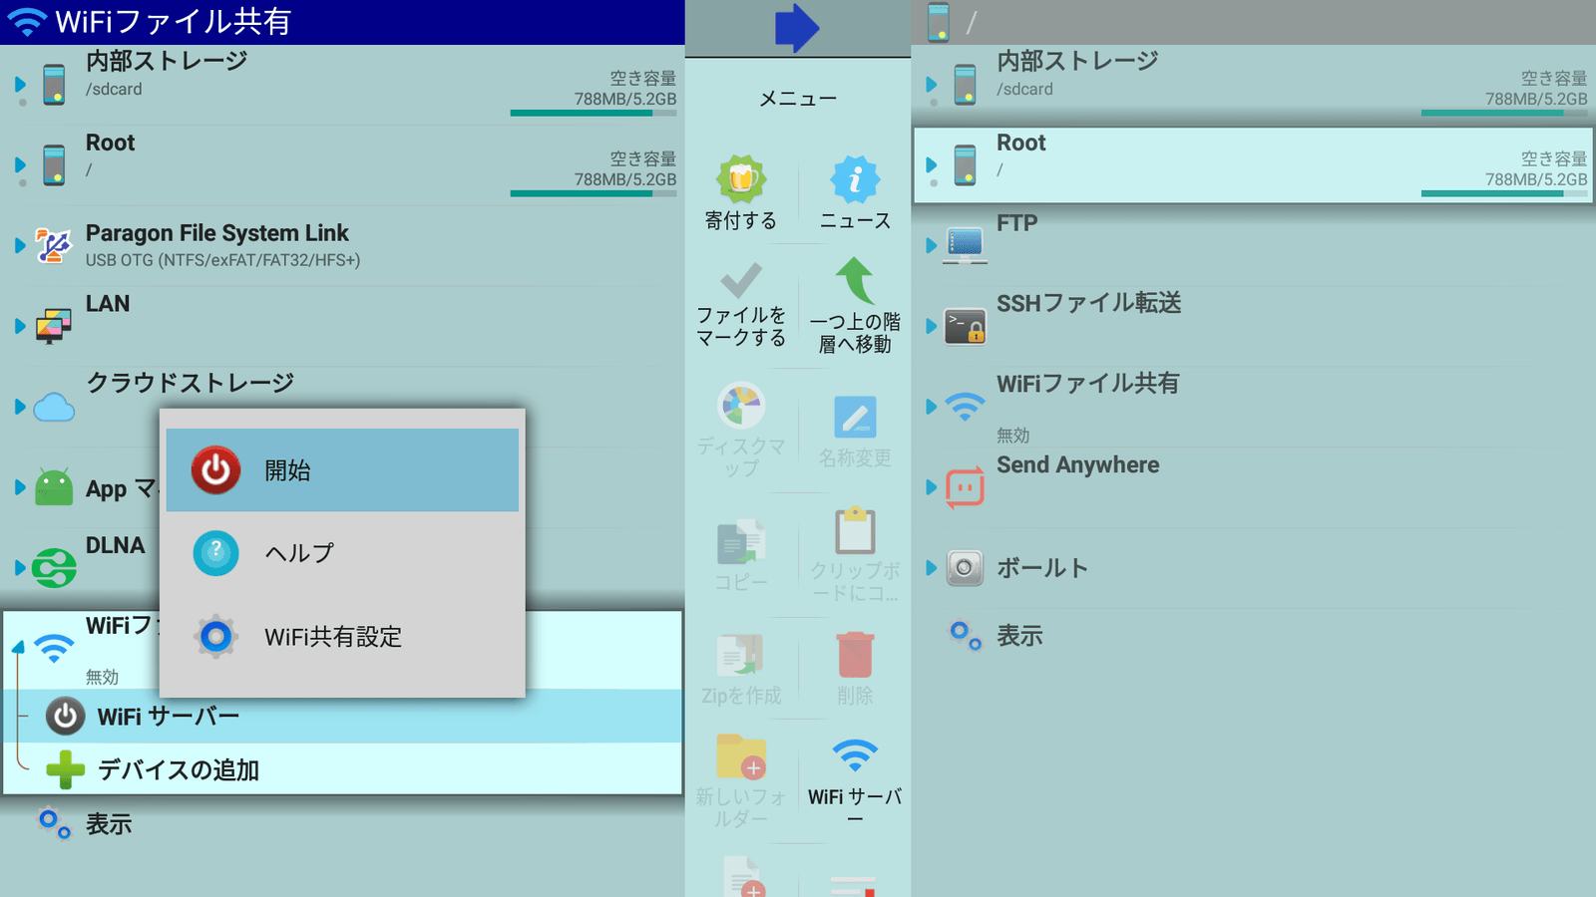Open Send Anywhere in right pane

point(1077,465)
